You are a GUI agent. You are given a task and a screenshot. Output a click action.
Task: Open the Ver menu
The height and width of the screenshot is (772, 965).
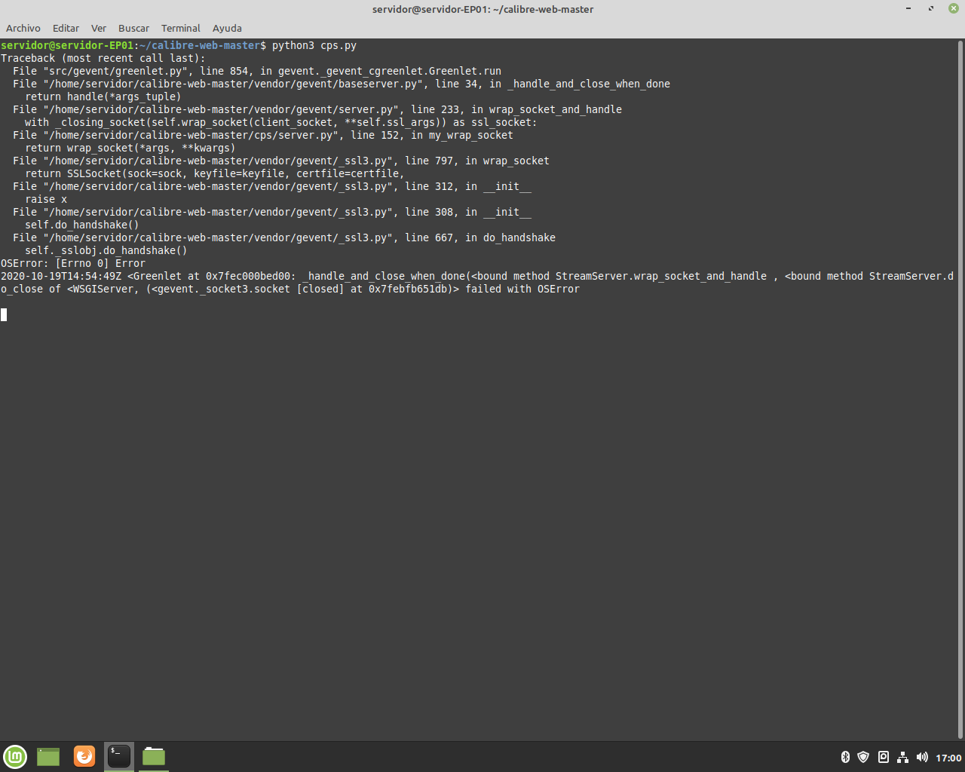tap(98, 28)
